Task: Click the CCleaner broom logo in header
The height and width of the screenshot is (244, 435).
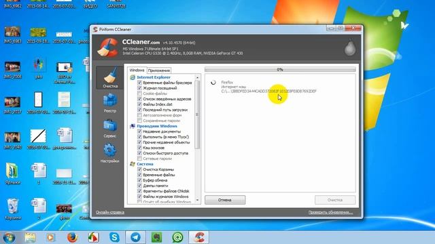Action: coord(108,47)
